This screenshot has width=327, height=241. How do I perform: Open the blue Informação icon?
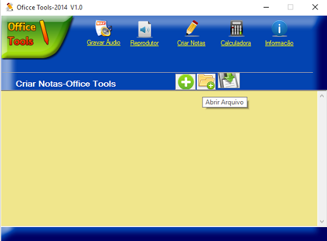tap(279, 28)
